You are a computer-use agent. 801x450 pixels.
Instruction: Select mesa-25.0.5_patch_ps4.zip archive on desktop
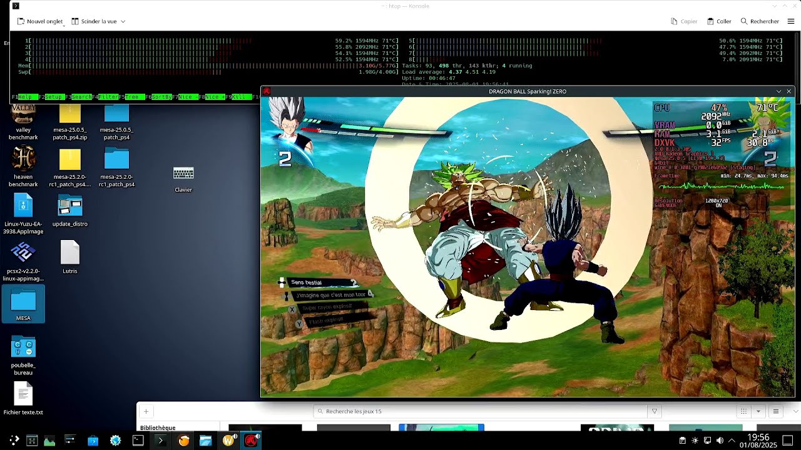coord(70,122)
